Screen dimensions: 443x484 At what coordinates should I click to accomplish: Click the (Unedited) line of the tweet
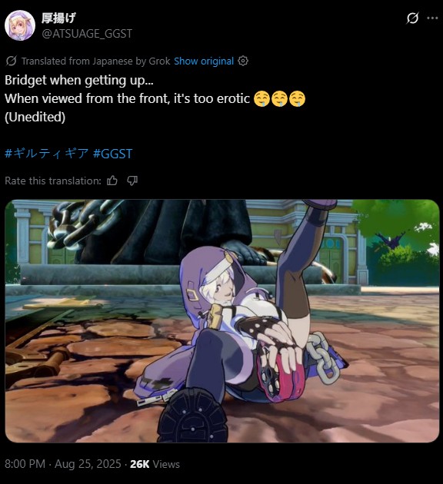click(35, 117)
